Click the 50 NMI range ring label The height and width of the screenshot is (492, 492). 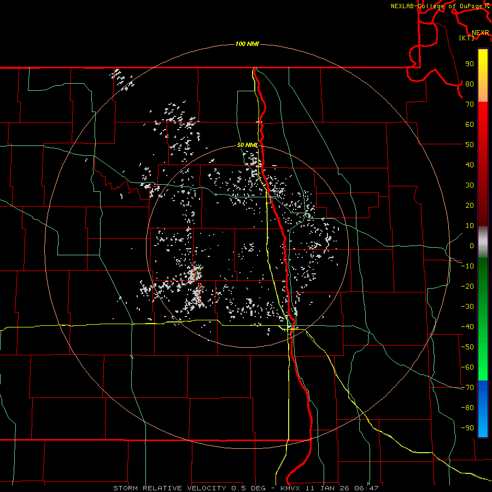[247, 145]
